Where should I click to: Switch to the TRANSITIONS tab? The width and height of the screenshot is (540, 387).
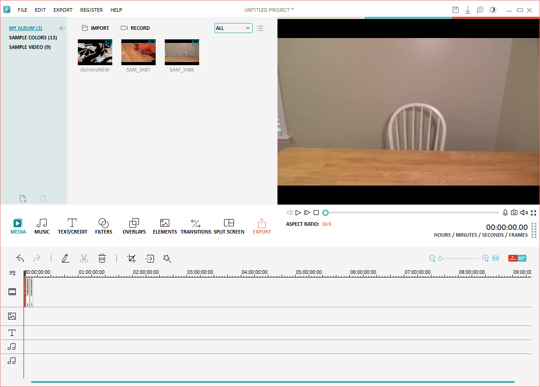tap(196, 227)
